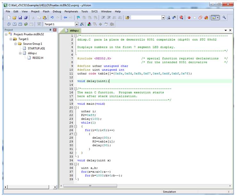Open the SVCS menu

pos(94,12)
